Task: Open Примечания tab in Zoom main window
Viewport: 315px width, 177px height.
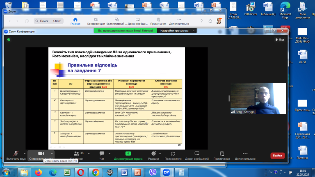Action: pos(158,21)
